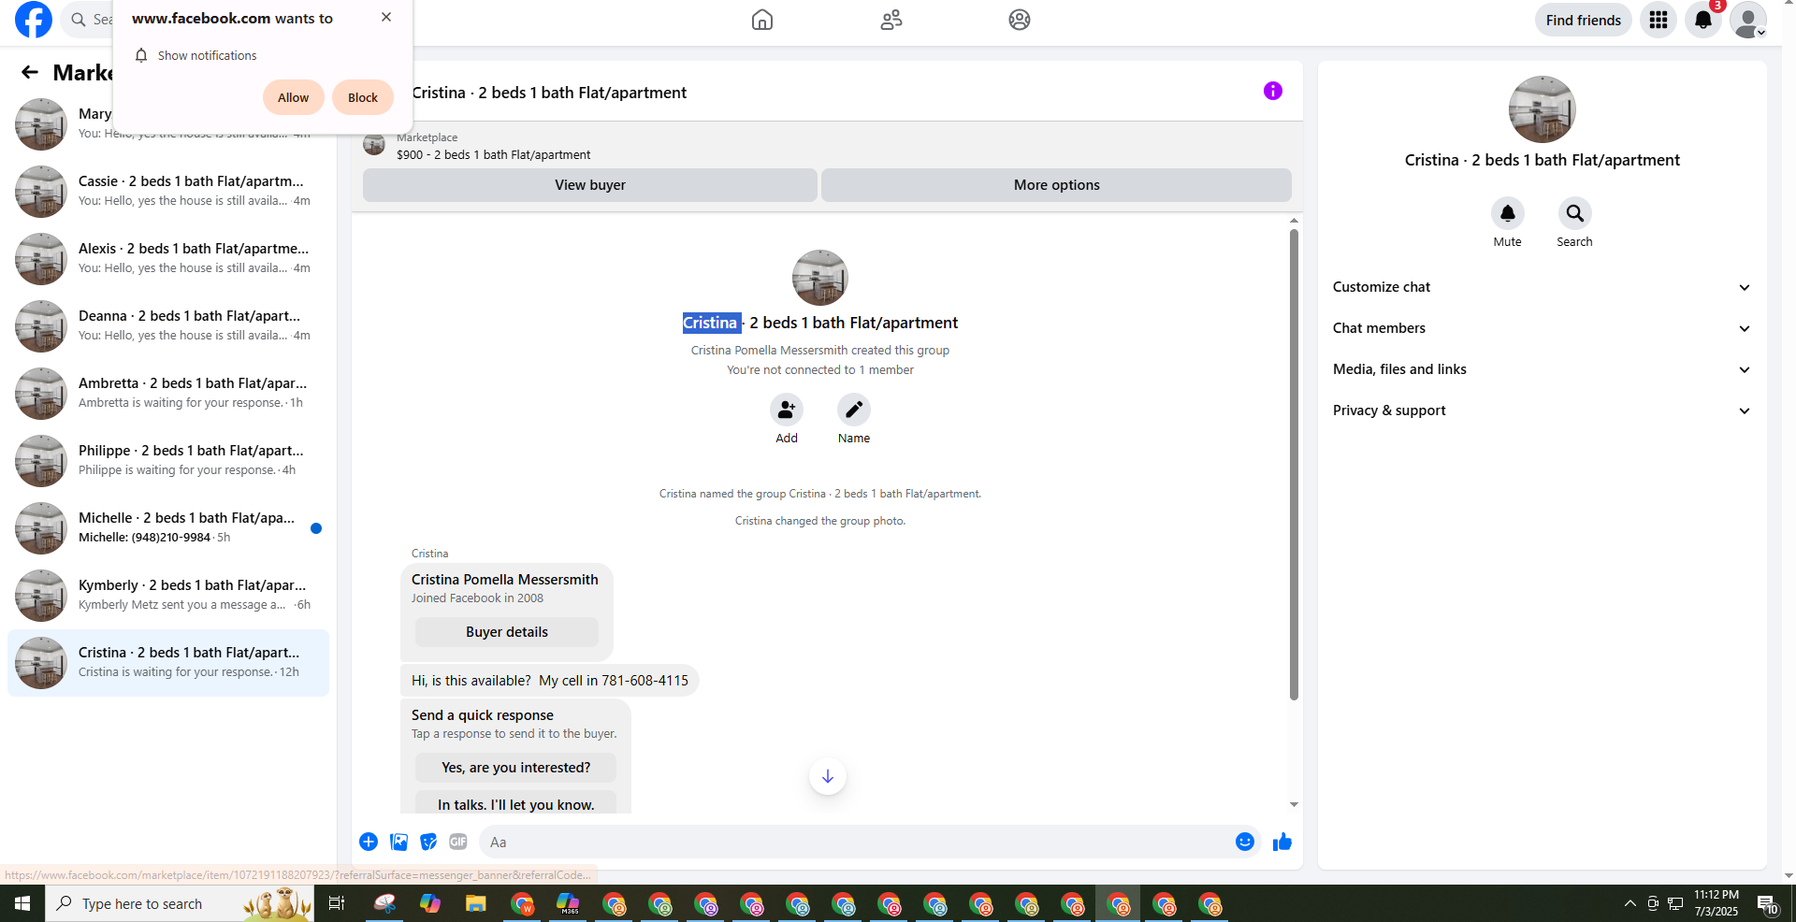Close the notification permission popup
The height and width of the screenshot is (922, 1796).
click(386, 17)
